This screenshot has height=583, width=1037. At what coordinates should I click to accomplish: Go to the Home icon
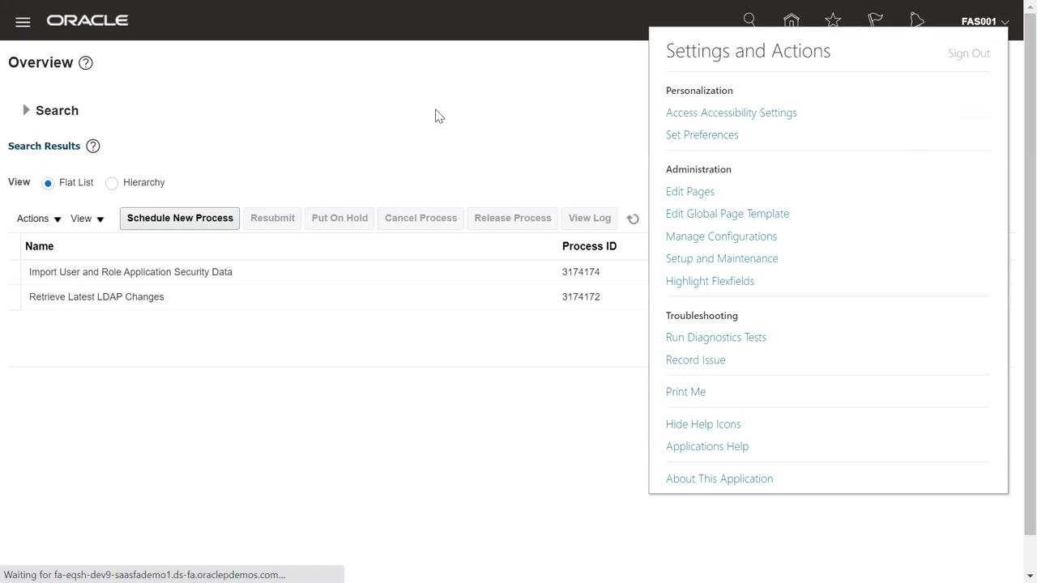point(792,20)
